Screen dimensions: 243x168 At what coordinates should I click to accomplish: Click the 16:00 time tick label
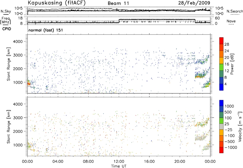[149, 162]
